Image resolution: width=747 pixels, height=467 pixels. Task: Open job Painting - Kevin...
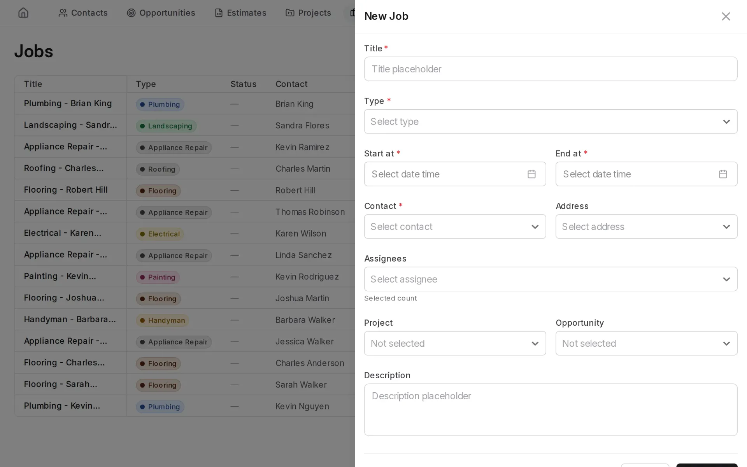click(x=60, y=276)
